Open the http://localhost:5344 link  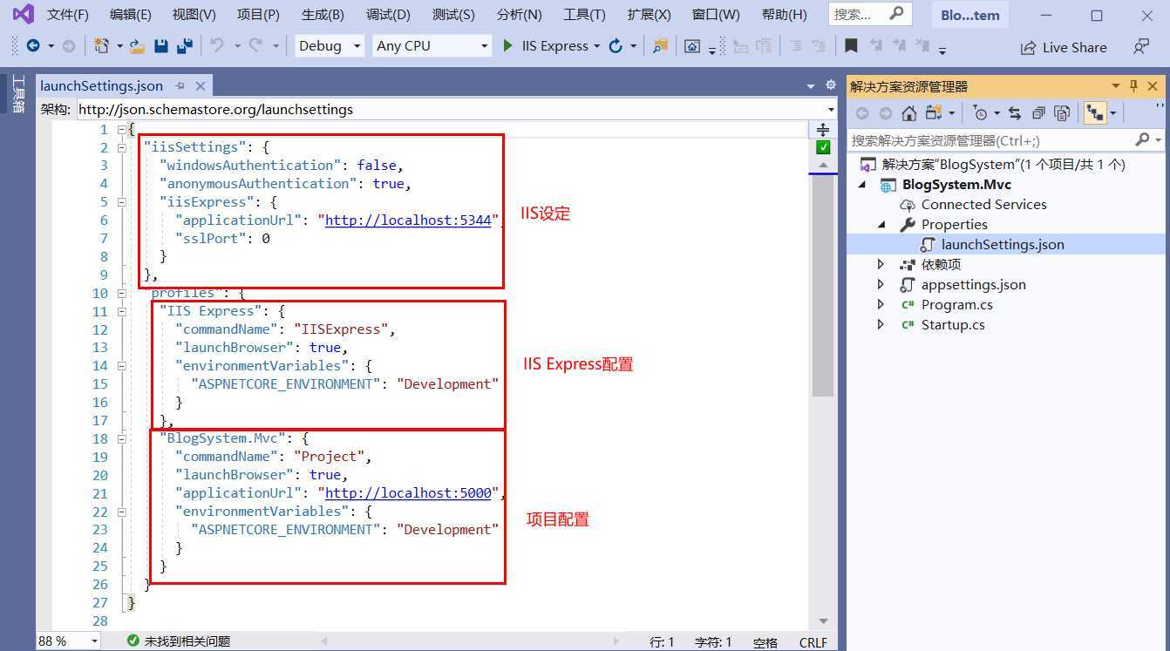coord(408,220)
